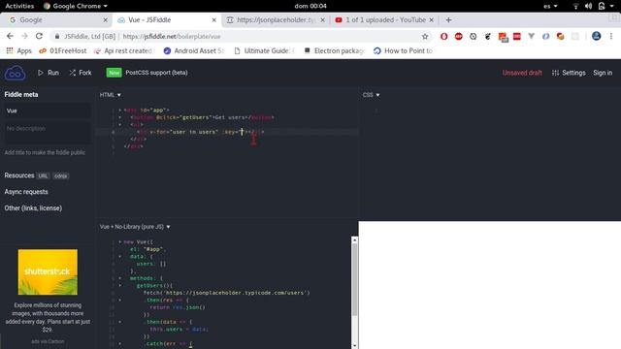Click the Opera extension icon
Screen dimensions: 621x349
coord(444,37)
